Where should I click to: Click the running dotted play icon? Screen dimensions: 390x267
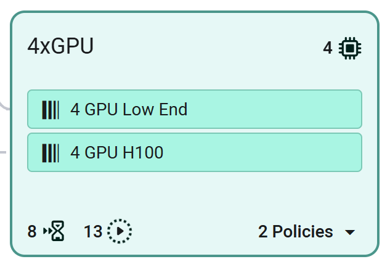coord(120,232)
